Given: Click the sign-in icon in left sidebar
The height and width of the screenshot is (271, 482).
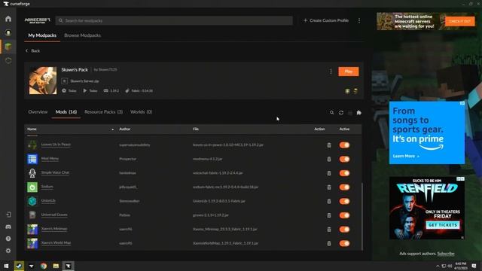Looking at the screenshot, I should pos(8,215).
